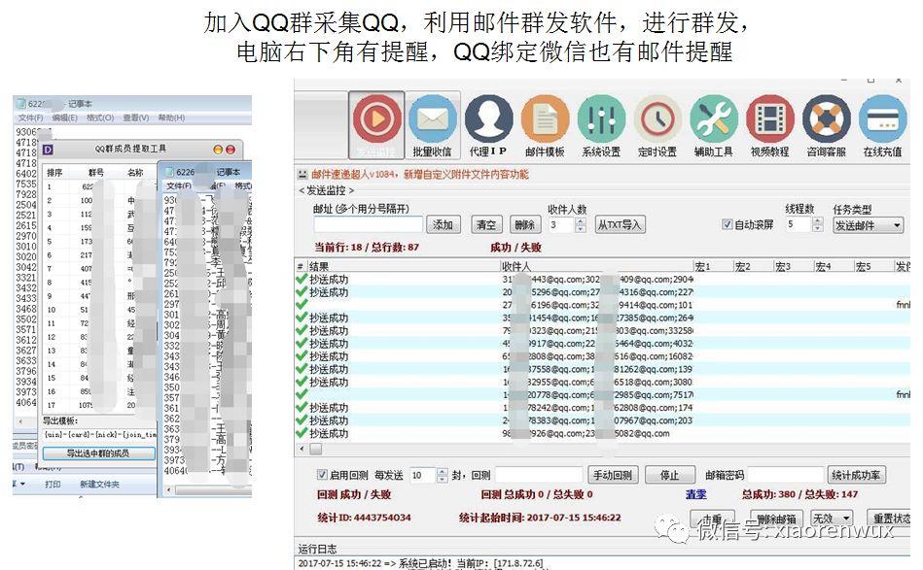Decrease the 收件人数 spinner value

point(581,228)
